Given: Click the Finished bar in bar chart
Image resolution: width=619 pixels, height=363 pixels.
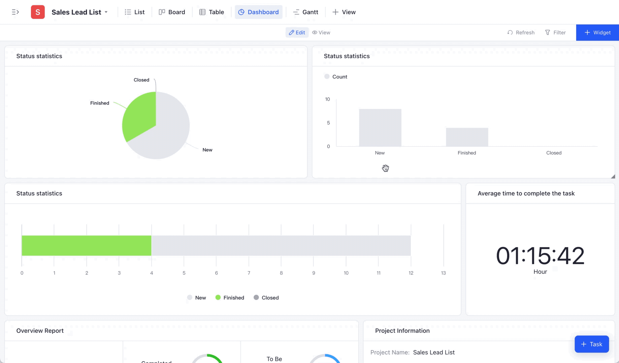Looking at the screenshot, I should [467, 137].
